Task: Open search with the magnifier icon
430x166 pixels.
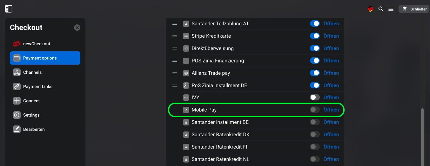Action: click(x=381, y=9)
